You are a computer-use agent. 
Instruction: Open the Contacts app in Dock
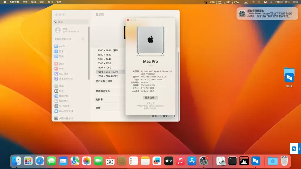click(122, 161)
